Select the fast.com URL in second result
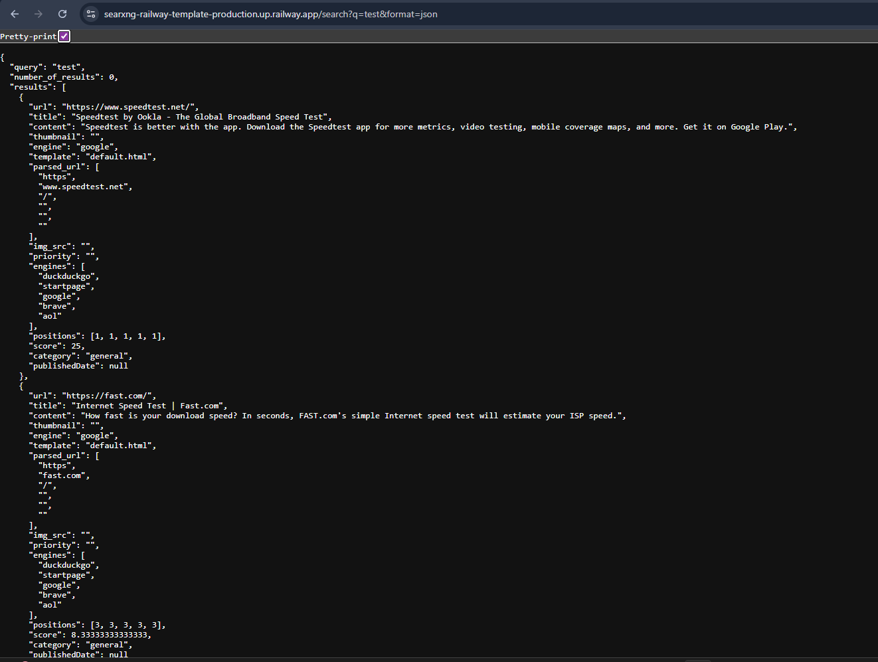 109,395
